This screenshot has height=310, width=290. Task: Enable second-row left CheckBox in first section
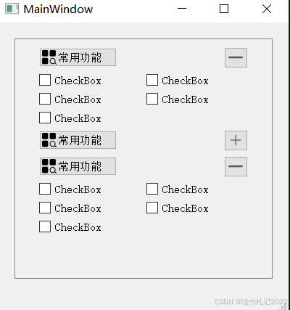(45, 99)
